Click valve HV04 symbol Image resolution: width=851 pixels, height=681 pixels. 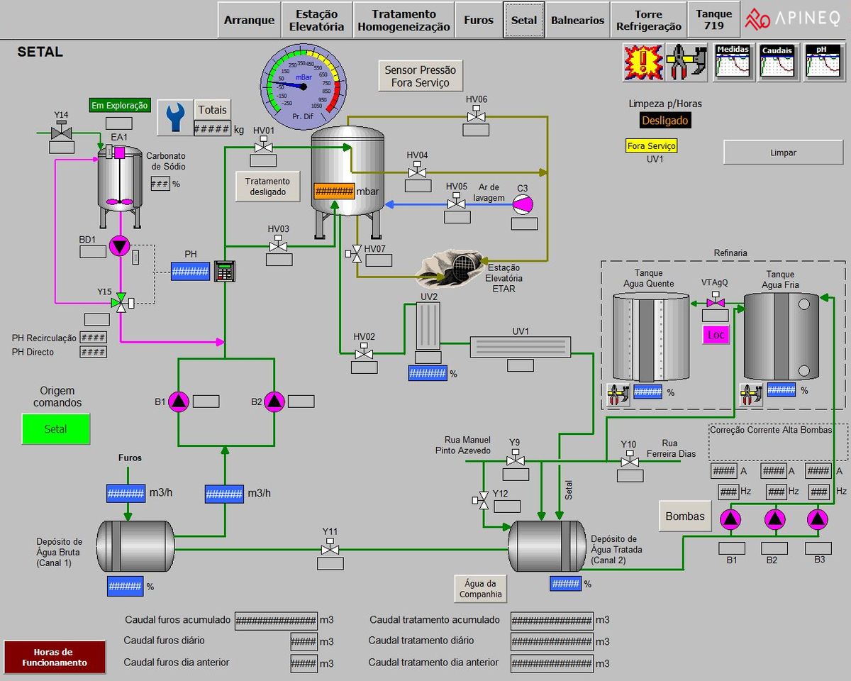(x=417, y=170)
